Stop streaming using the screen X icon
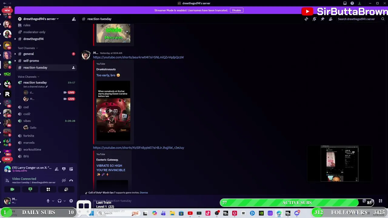The width and height of the screenshot is (388, 218). point(64,169)
